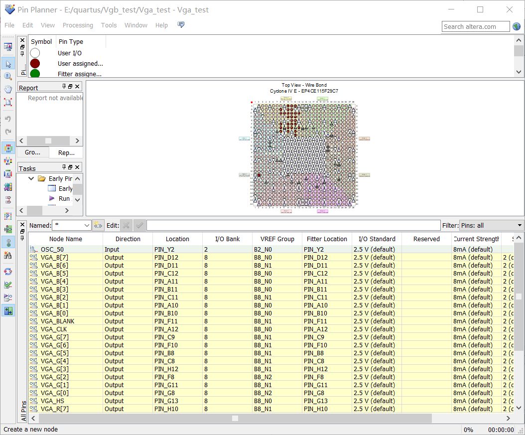This screenshot has width=525, height=435.
Task: Click the circular swap-pins arrows icon
Action: [8, 272]
